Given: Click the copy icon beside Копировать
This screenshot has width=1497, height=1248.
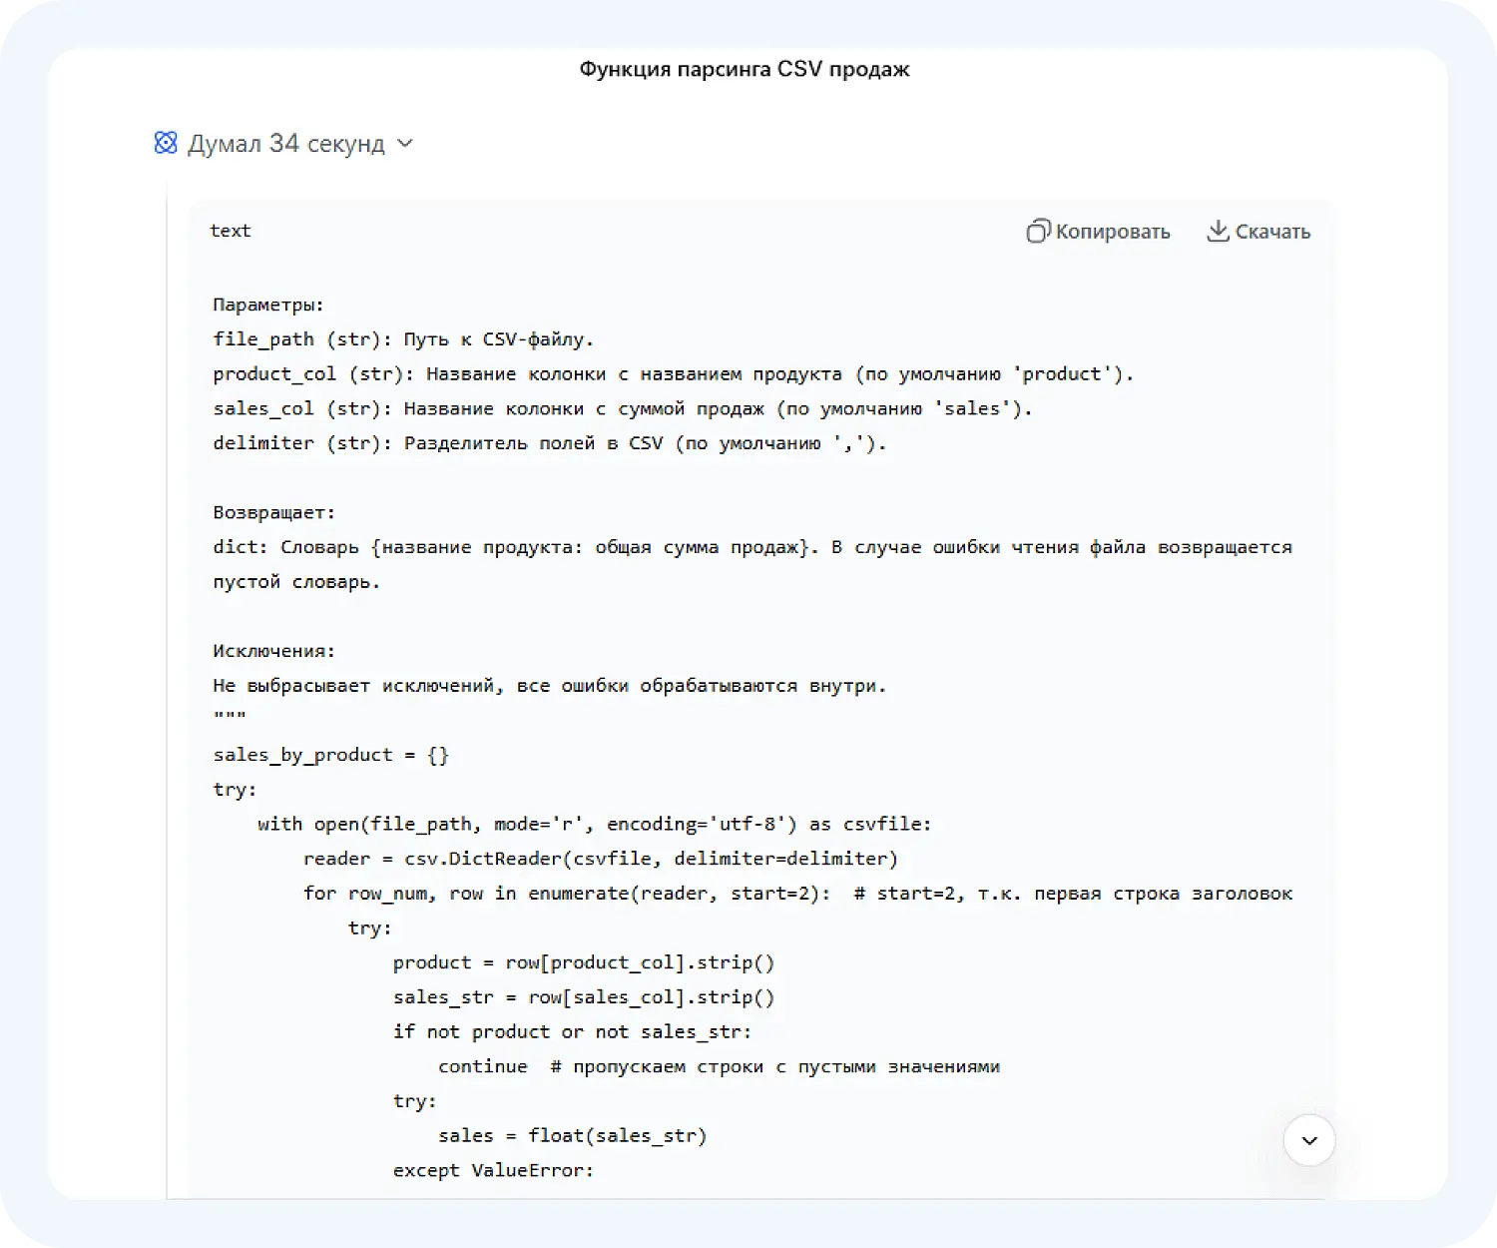Looking at the screenshot, I should point(1038,231).
